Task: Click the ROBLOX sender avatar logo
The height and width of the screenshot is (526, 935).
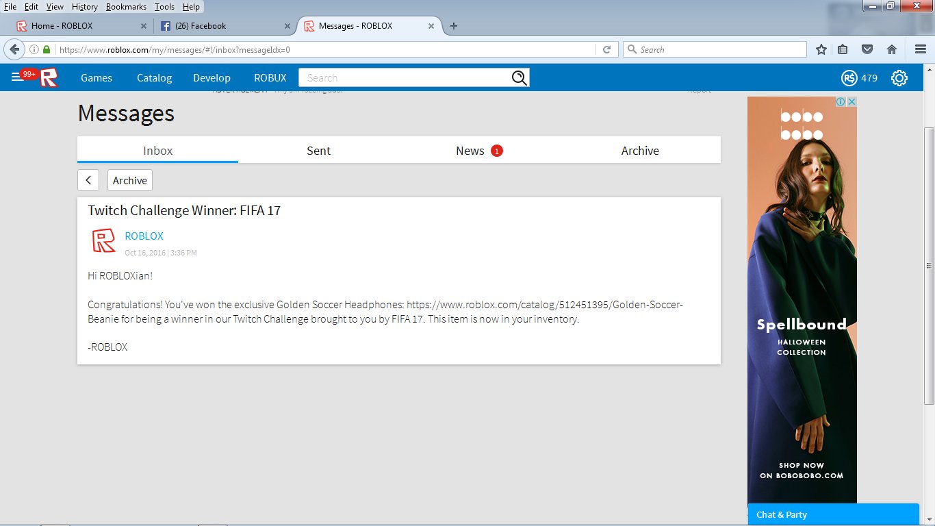Action: point(103,240)
